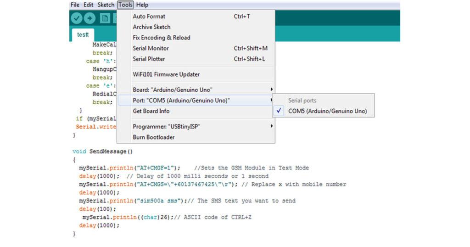Screen dimensions: 470x247
Task: Expand the Port "COM5" submenu entry
Action: click(x=181, y=101)
